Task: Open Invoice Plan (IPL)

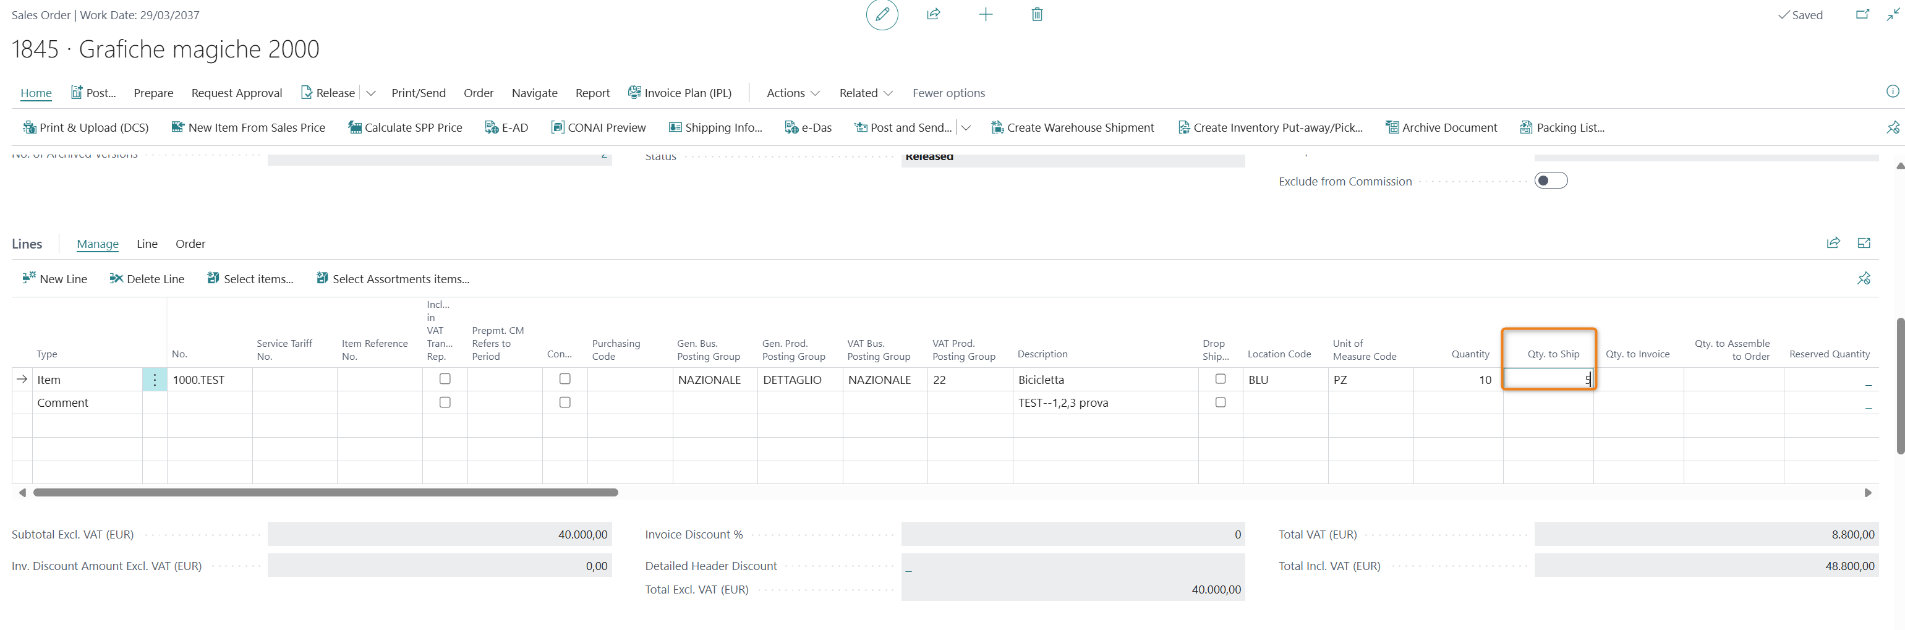Action: (680, 93)
